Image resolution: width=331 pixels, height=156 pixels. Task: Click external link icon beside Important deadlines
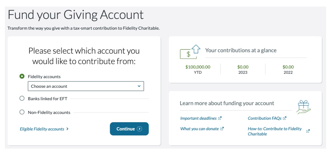coord(220,118)
